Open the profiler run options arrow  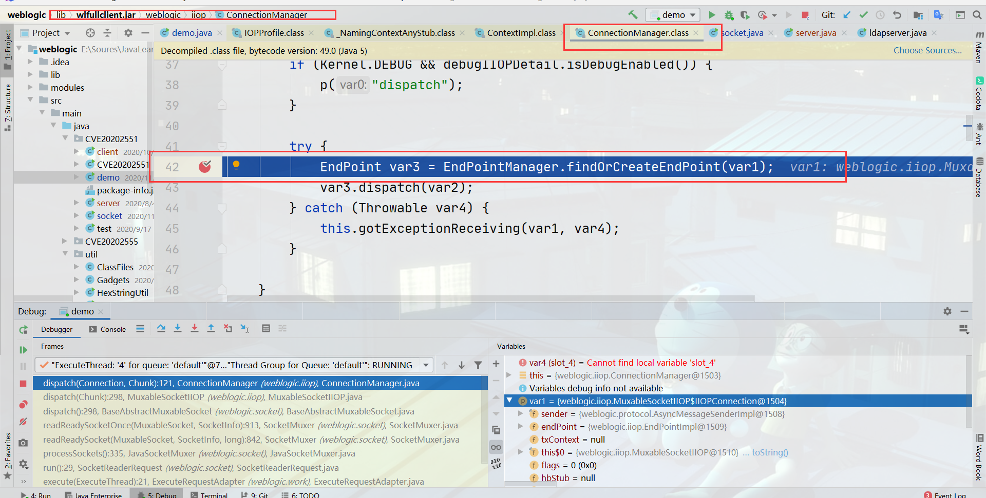tap(774, 15)
